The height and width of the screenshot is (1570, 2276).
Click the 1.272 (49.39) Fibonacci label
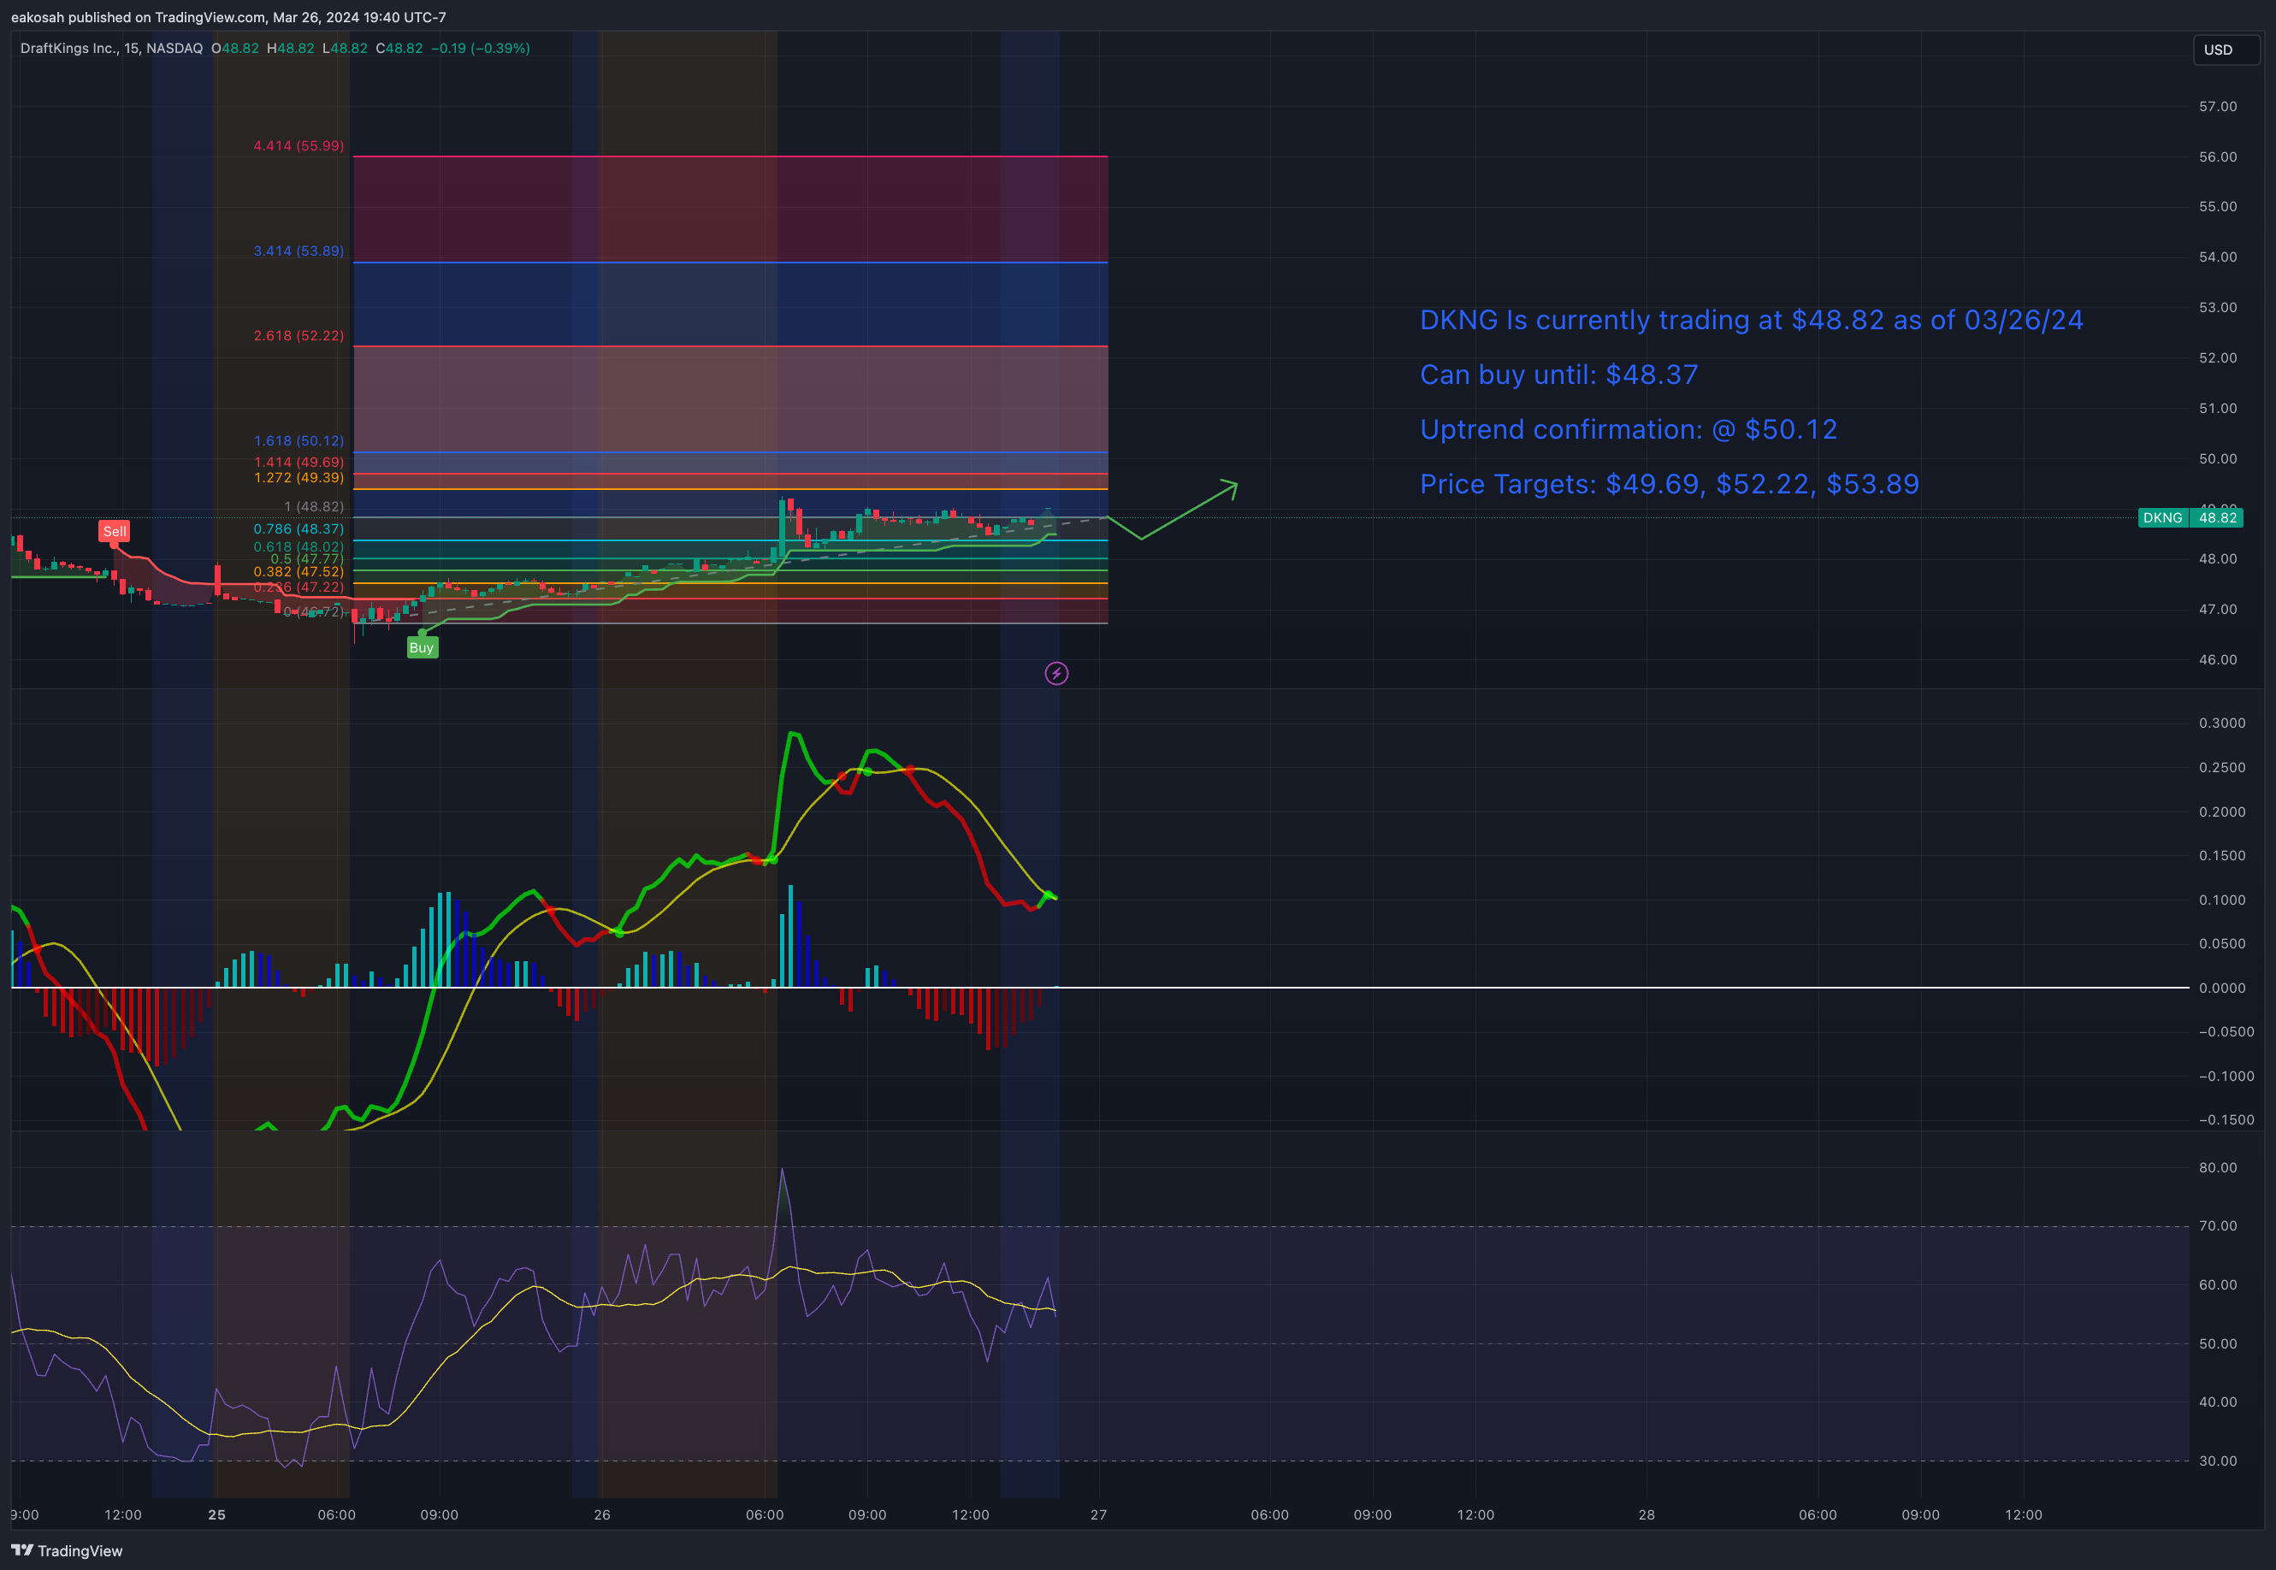click(x=299, y=477)
